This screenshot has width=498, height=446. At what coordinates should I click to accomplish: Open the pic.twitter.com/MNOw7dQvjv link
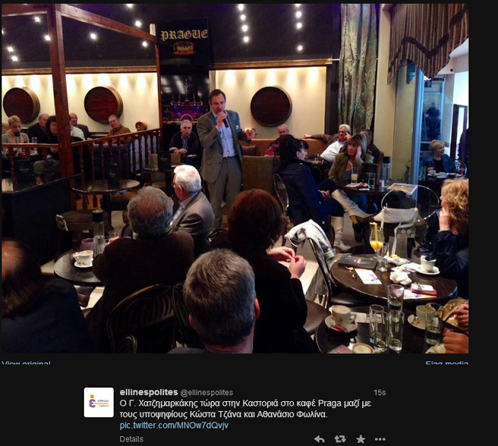coord(174,425)
